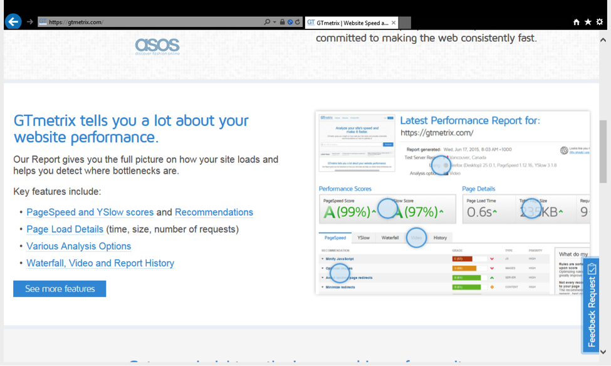Click the Waterfall tab in report preview
The width and height of the screenshot is (611, 366).
(x=390, y=238)
